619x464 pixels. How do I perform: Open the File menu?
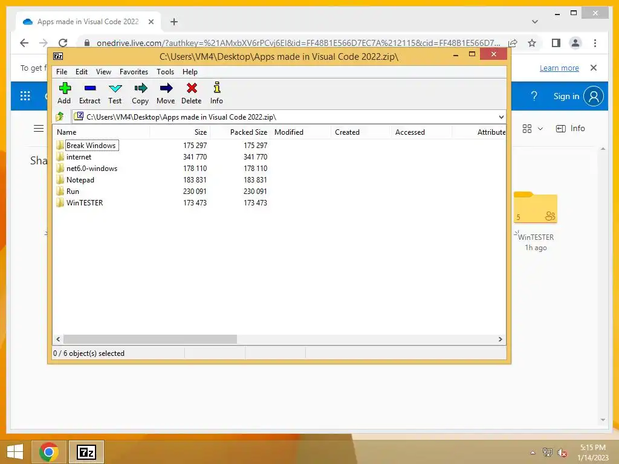[62, 72]
